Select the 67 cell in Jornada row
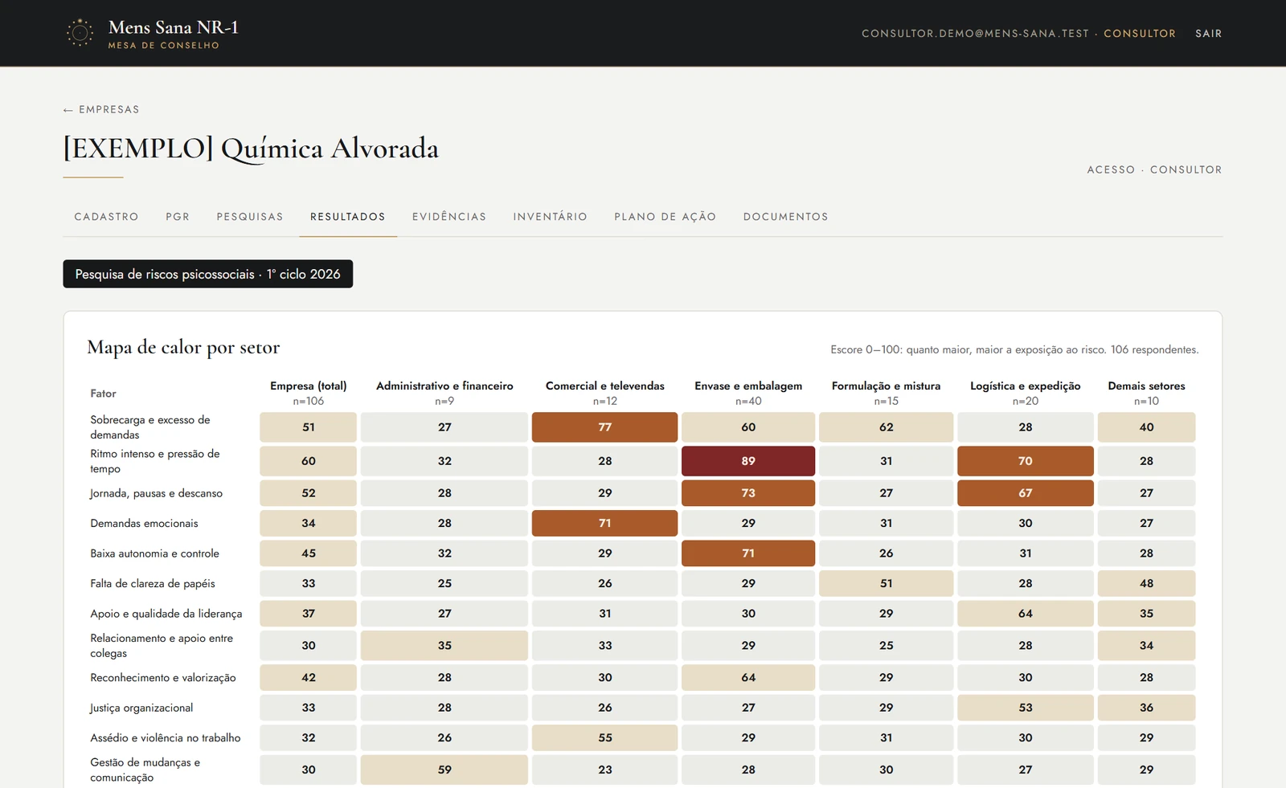This screenshot has width=1286, height=788. 1026,493
